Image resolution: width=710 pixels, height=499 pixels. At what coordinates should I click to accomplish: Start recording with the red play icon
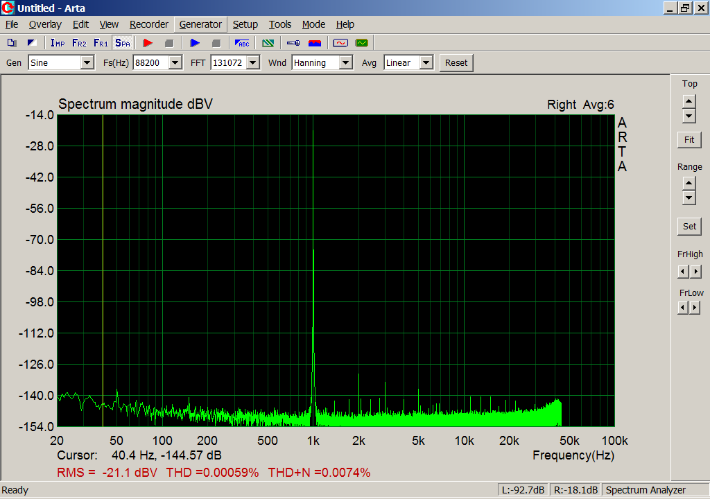(x=148, y=43)
